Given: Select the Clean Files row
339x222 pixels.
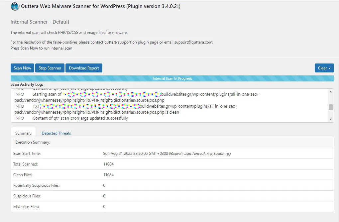Looking at the screenshot, I should (133, 174).
